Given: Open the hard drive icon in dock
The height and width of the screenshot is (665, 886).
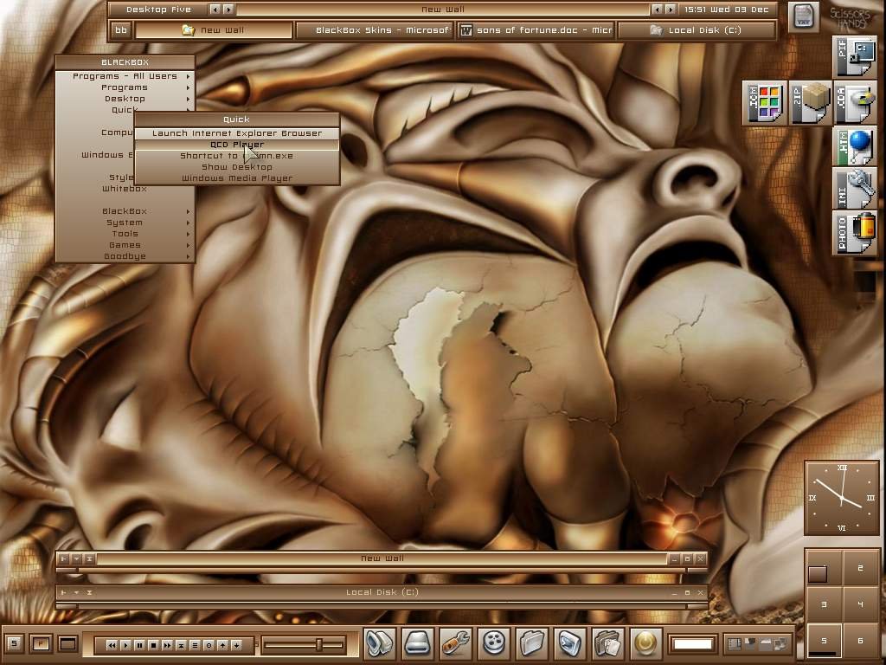Looking at the screenshot, I should 418,643.
